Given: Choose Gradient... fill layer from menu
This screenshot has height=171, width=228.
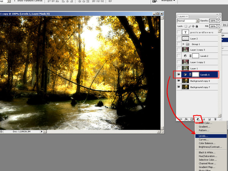Looking at the screenshot, I should 211,127.
